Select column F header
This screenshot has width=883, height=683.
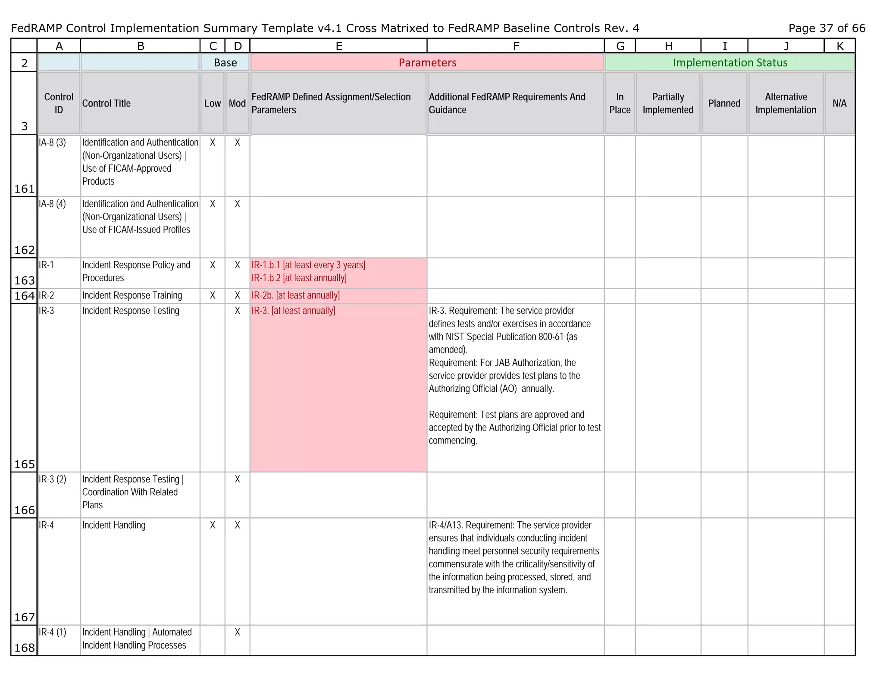[x=516, y=46]
